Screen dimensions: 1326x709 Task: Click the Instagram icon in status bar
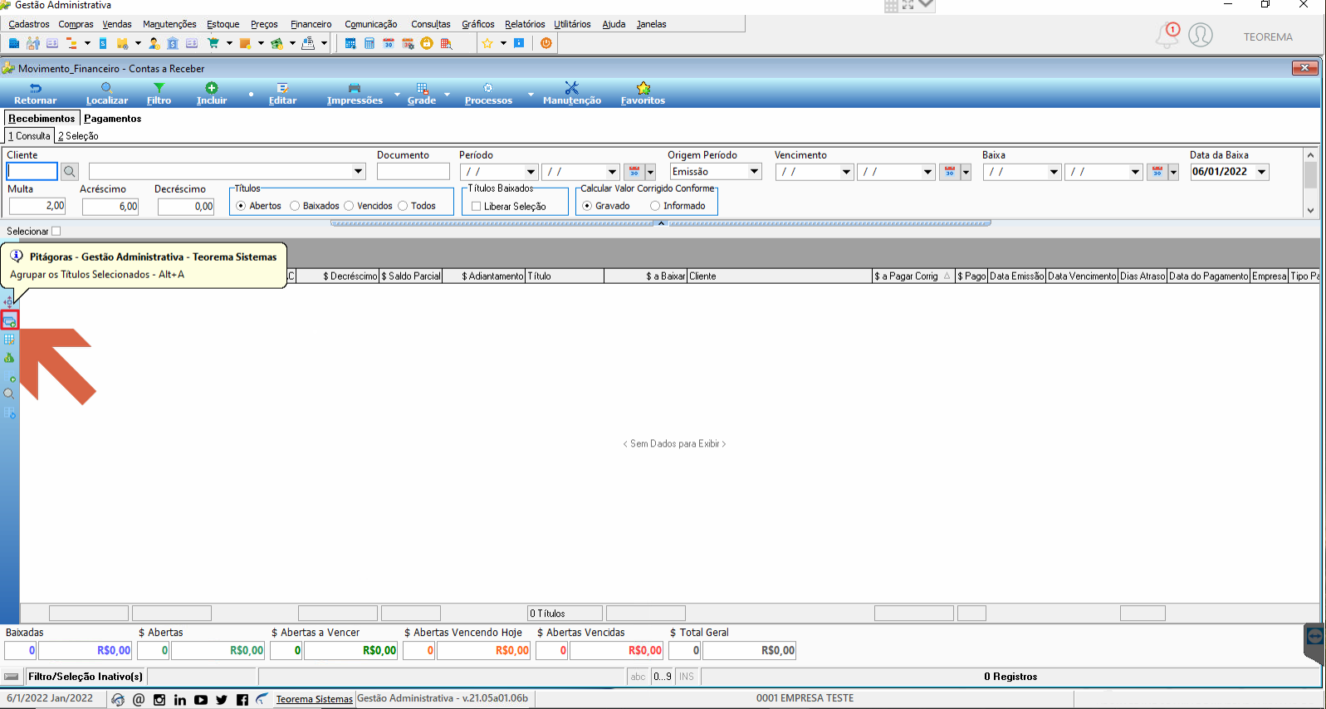(x=159, y=700)
